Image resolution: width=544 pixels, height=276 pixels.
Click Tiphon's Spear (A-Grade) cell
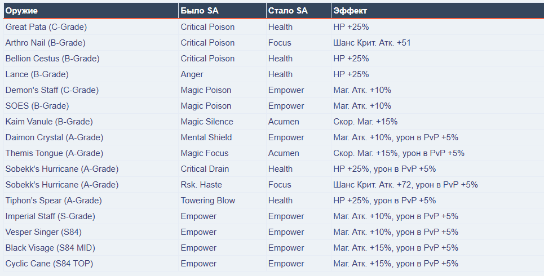point(54,201)
